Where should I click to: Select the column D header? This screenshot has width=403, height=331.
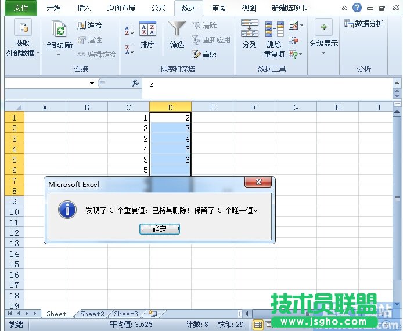tap(170, 107)
